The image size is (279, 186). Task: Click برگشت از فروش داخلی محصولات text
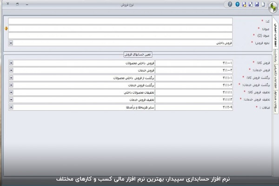tap(133, 78)
